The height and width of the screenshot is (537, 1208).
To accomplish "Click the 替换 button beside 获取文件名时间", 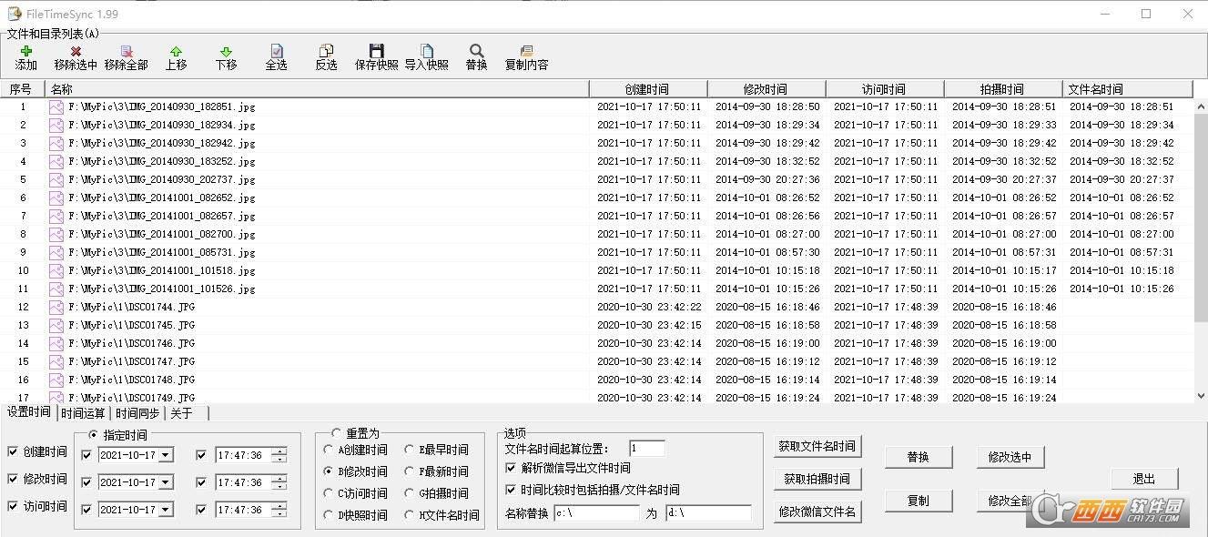I will [x=918, y=457].
